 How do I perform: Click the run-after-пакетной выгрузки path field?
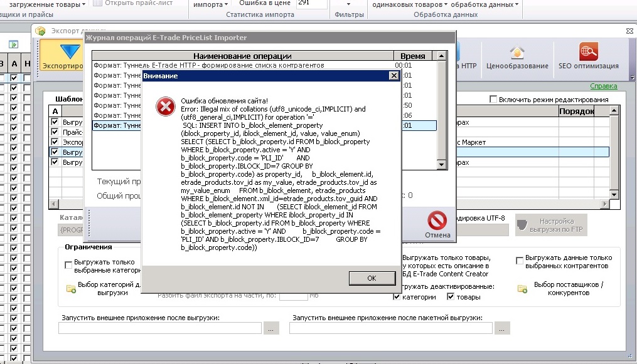tap(391, 328)
